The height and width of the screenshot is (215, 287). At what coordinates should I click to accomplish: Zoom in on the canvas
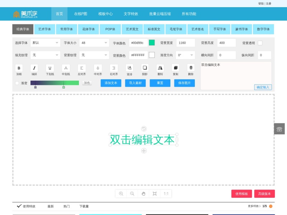click(x=121, y=193)
